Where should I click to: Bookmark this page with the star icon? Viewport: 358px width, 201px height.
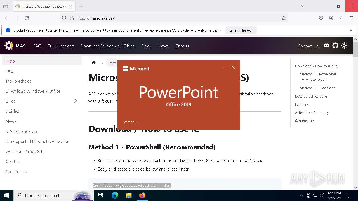[284, 18]
